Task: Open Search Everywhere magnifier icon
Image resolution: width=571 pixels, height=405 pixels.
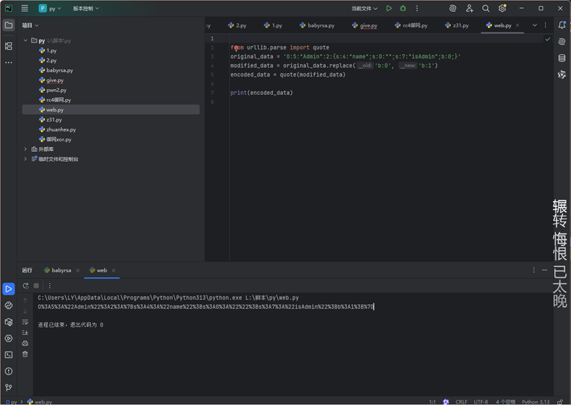Action: (486, 9)
